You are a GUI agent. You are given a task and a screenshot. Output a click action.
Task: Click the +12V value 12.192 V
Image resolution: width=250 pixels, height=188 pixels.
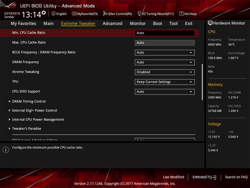214,137
